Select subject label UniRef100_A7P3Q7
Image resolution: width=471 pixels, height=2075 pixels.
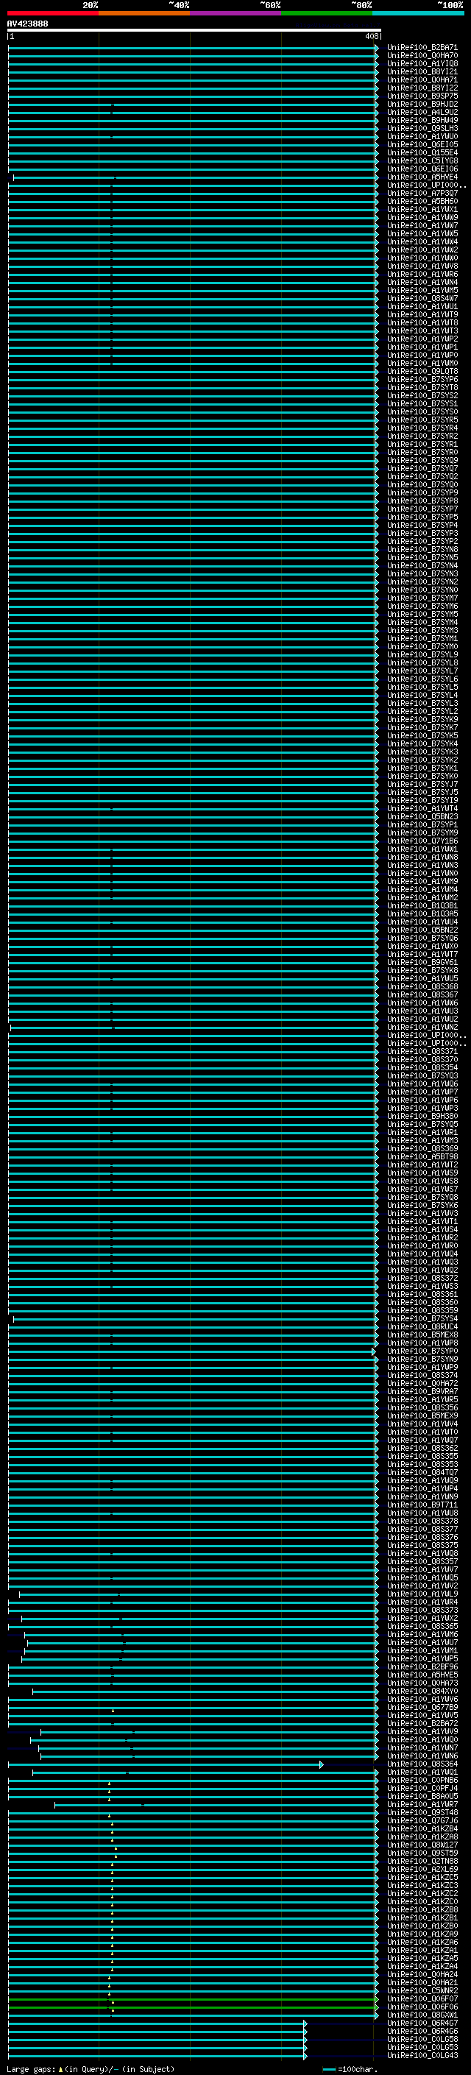(x=422, y=194)
